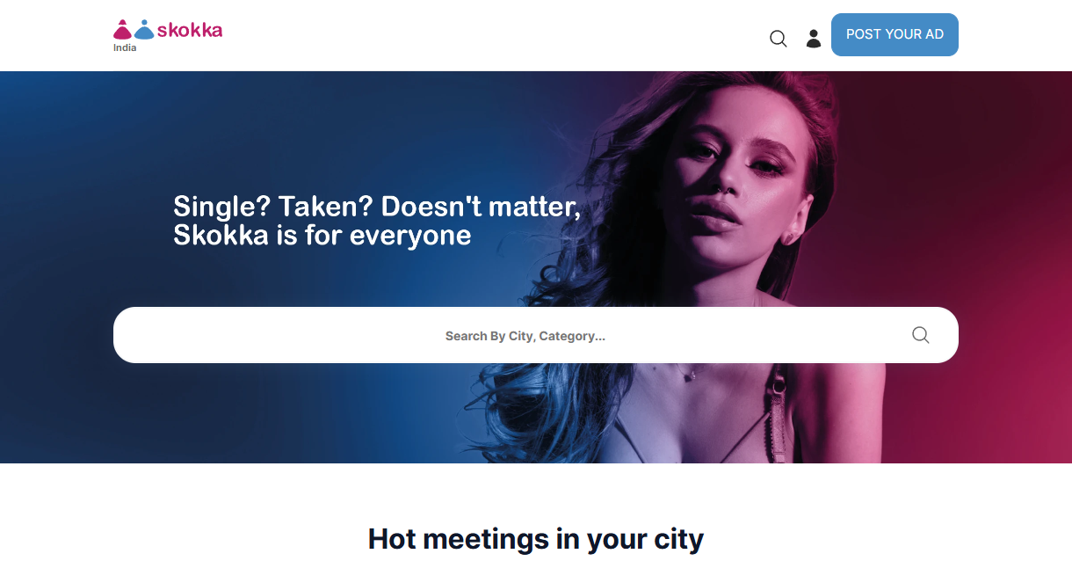Click the headline Single? Taken? Doesn't matter
This screenshot has height=561, width=1072.
pyautogui.click(x=377, y=207)
